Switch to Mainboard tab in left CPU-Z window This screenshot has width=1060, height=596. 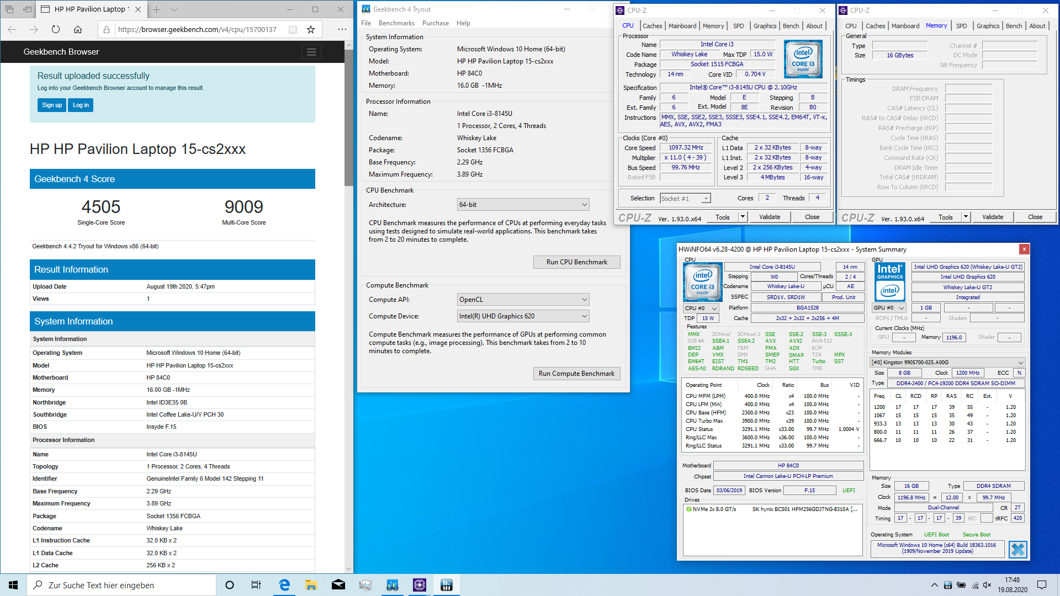682,26
